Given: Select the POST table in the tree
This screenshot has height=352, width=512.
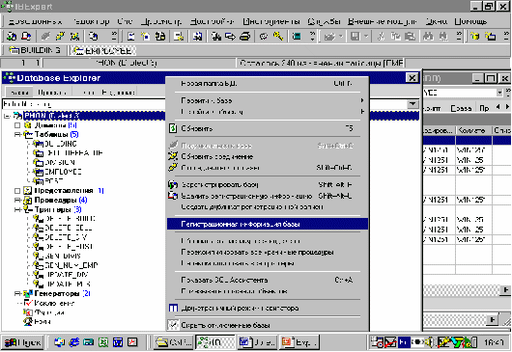Looking at the screenshot, I should [x=53, y=181].
